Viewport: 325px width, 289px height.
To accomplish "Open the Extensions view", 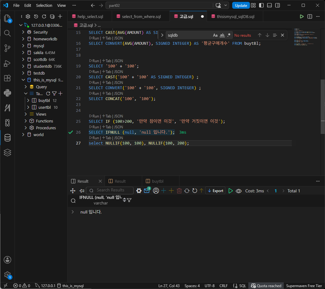I will [7, 78].
